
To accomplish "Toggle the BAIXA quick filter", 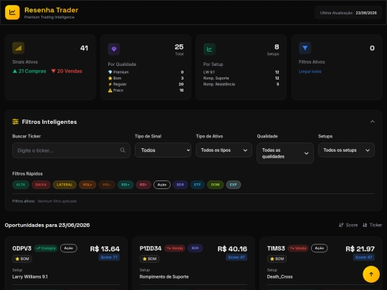I will click(41, 185).
